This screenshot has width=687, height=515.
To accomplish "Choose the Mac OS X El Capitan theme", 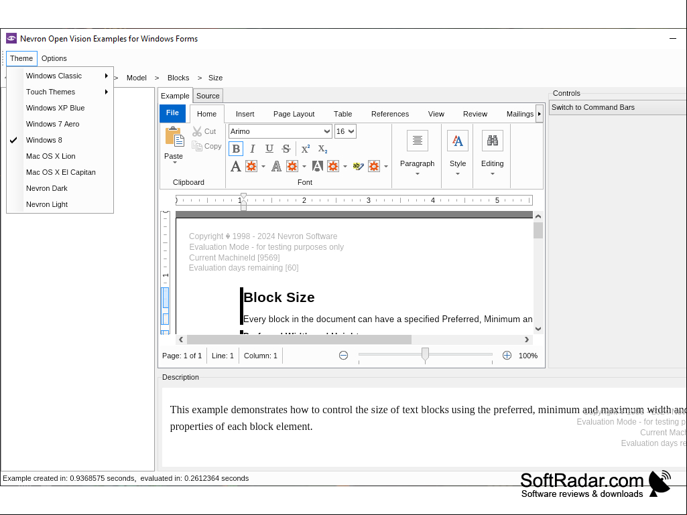I will click(60, 172).
